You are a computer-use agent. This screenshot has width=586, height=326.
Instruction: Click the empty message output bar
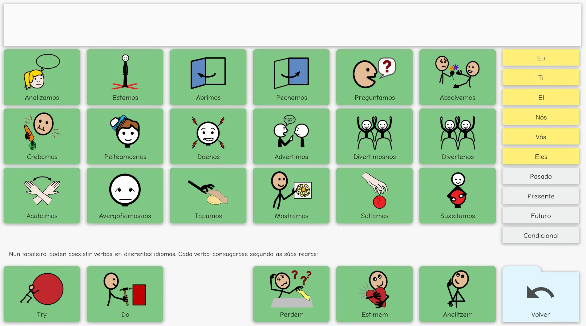coord(292,25)
